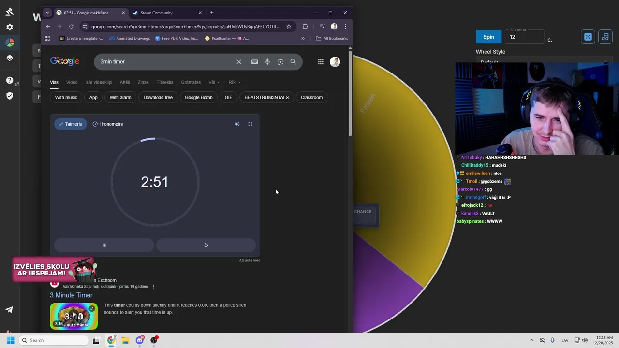Image resolution: width=619 pixels, height=348 pixels.
Task: Open the help question mark in the sidebar
Action: [10, 80]
